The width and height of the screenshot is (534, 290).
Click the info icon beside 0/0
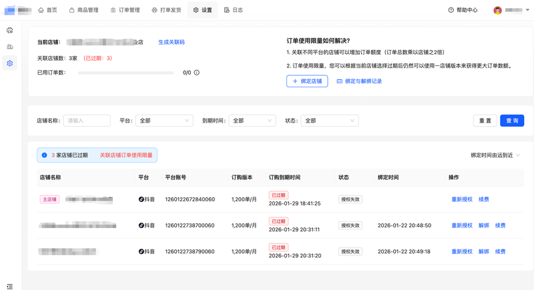click(x=197, y=73)
